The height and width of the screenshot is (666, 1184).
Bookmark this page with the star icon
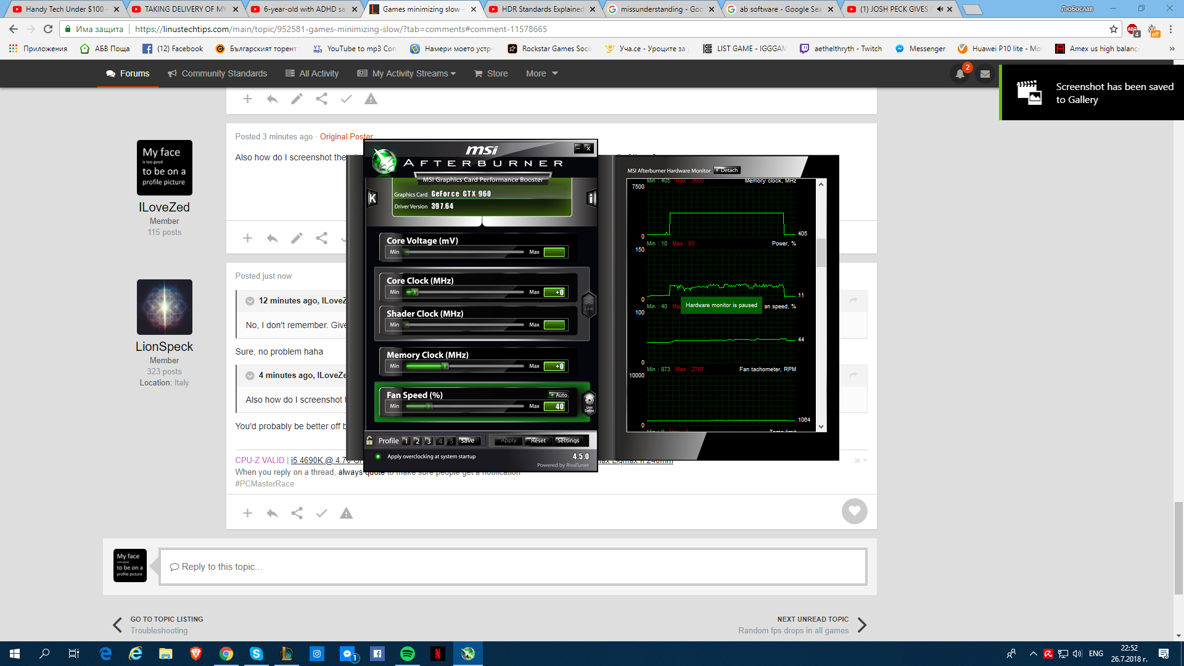[x=1113, y=29]
